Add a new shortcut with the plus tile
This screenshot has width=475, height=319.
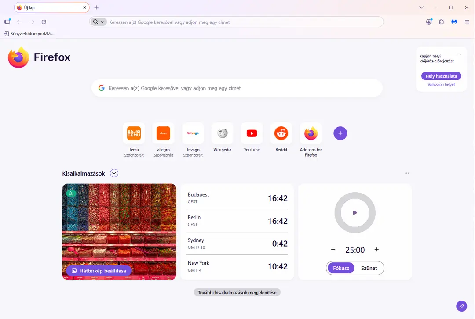coord(340,133)
